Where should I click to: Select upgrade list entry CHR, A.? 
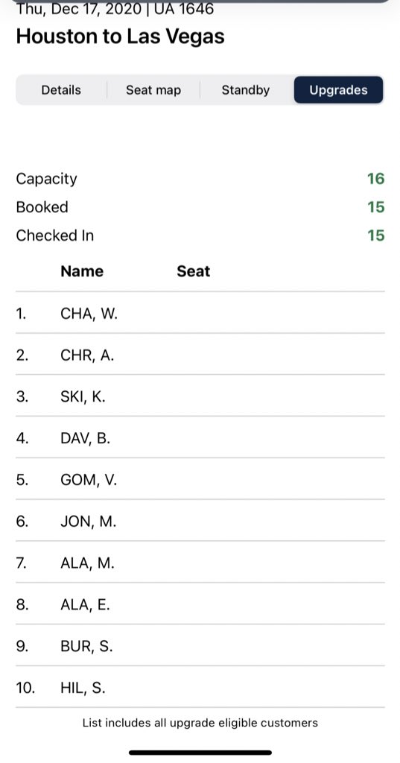[x=200, y=355]
